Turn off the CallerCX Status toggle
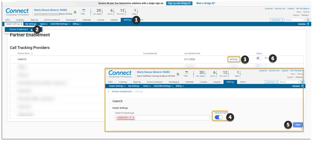The height and width of the screenshot is (141, 312). coord(259,58)
